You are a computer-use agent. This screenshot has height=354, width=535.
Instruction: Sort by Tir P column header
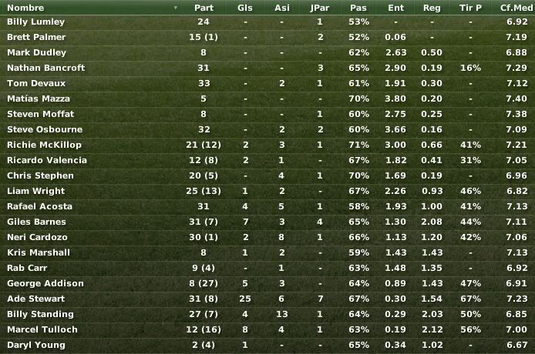point(470,8)
